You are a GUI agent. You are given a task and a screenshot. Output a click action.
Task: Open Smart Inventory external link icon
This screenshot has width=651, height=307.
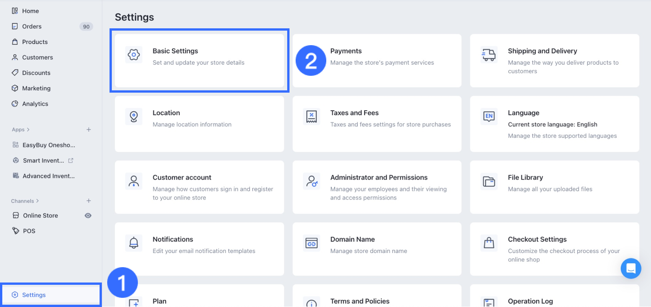click(71, 160)
